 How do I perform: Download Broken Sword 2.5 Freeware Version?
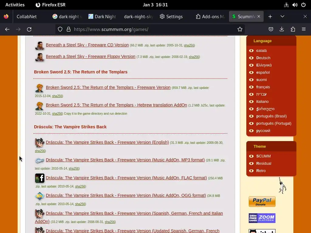pyautogui.click(x=108, y=87)
